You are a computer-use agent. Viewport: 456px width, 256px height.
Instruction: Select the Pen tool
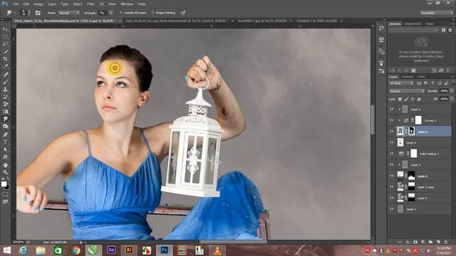(5, 134)
